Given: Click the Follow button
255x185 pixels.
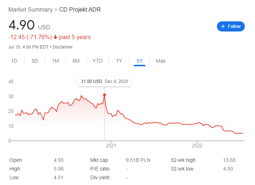Looking at the screenshot, I should click(x=231, y=26).
